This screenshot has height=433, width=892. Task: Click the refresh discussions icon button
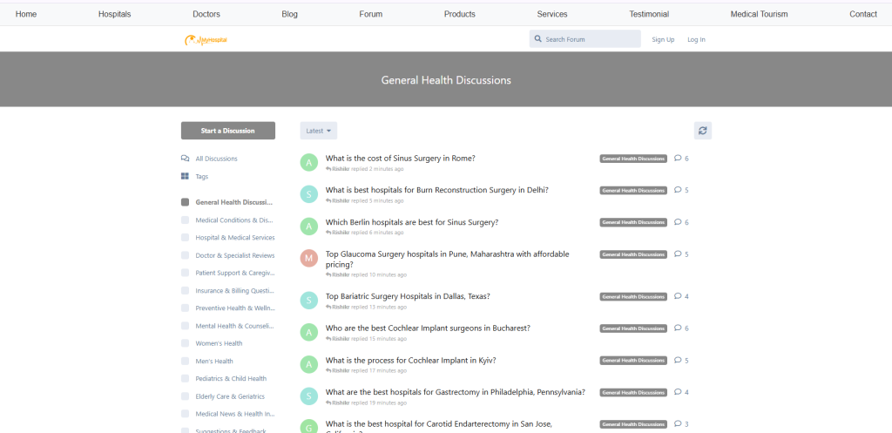pos(703,131)
